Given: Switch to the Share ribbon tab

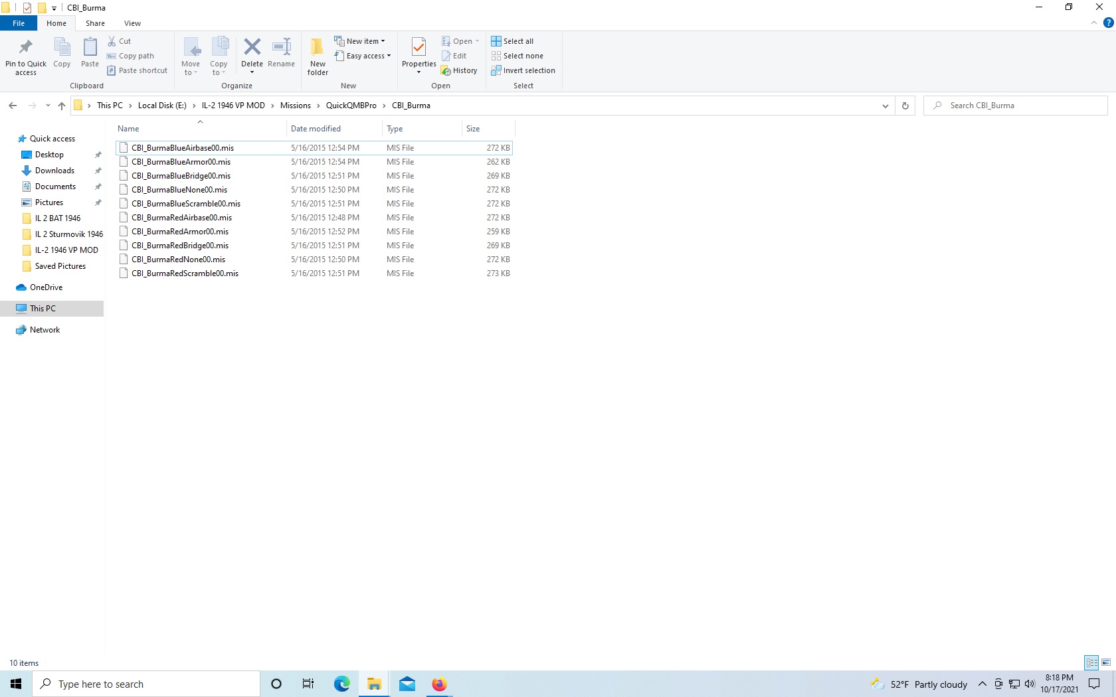Looking at the screenshot, I should pyautogui.click(x=95, y=23).
